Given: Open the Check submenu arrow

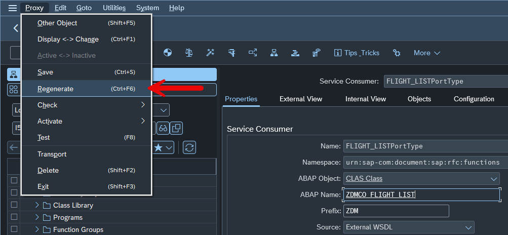Looking at the screenshot, I should pos(143,105).
